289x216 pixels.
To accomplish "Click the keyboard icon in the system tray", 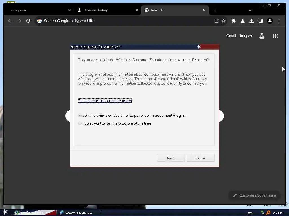I will point(250,213).
